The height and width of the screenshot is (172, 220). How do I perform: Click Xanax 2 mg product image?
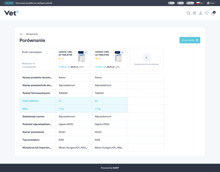click(x=118, y=56)
